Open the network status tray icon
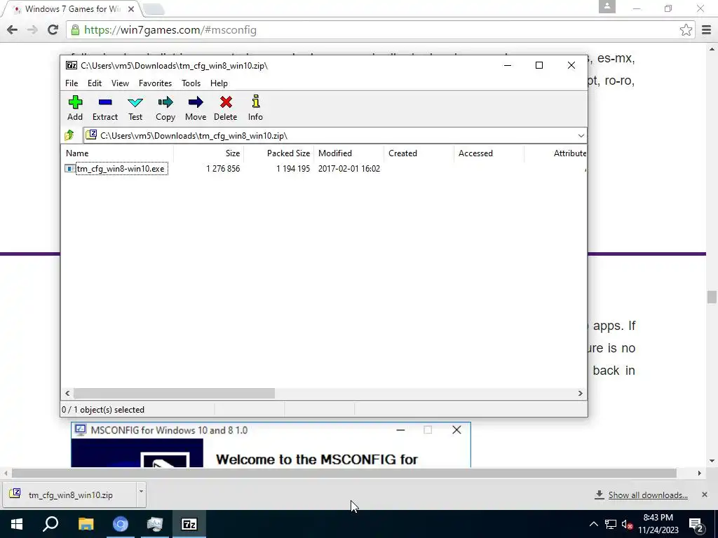 coord(611,524)
